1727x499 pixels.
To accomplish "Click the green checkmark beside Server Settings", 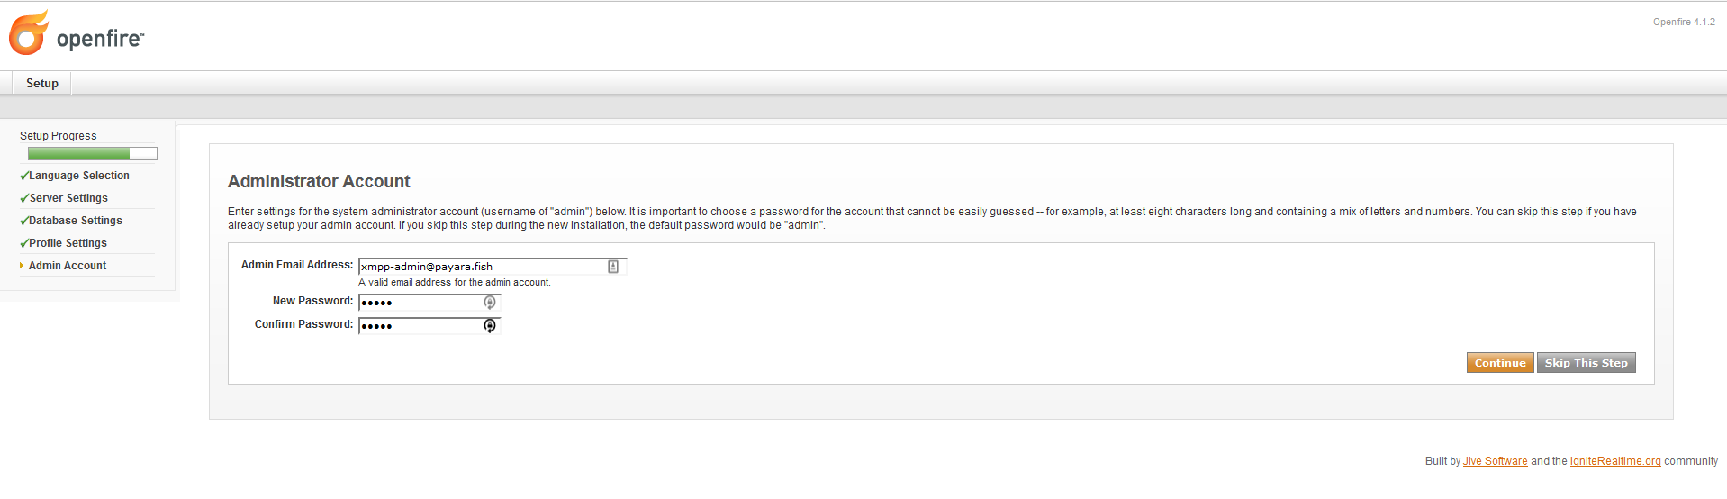I will (x=24, y=199).
